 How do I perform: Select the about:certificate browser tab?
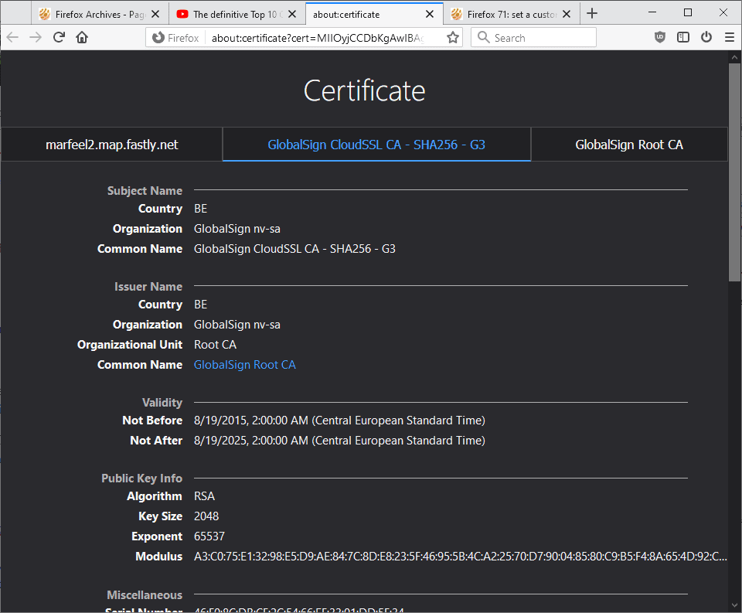[x=374, y=14]
